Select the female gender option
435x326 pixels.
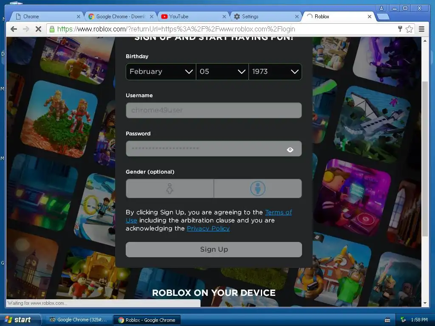coord(170,188)
